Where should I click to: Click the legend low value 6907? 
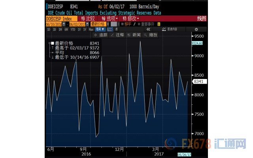click(x=94, y=57)
